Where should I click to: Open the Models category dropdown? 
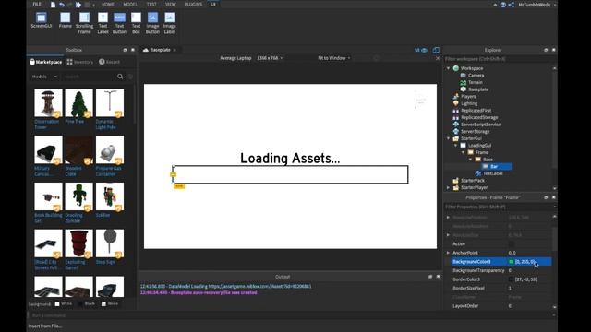click(x=44, y=77)
